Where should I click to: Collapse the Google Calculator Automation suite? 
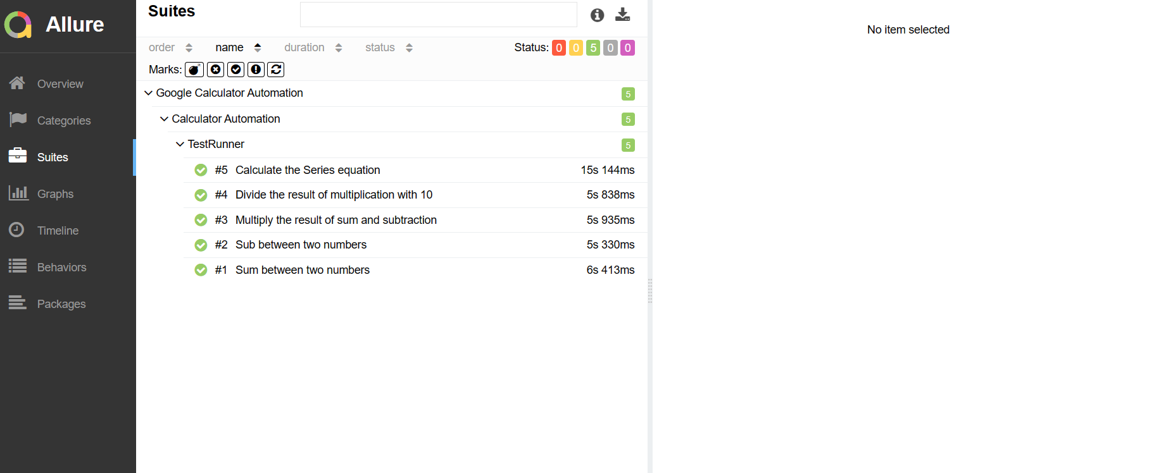point(148,93)
